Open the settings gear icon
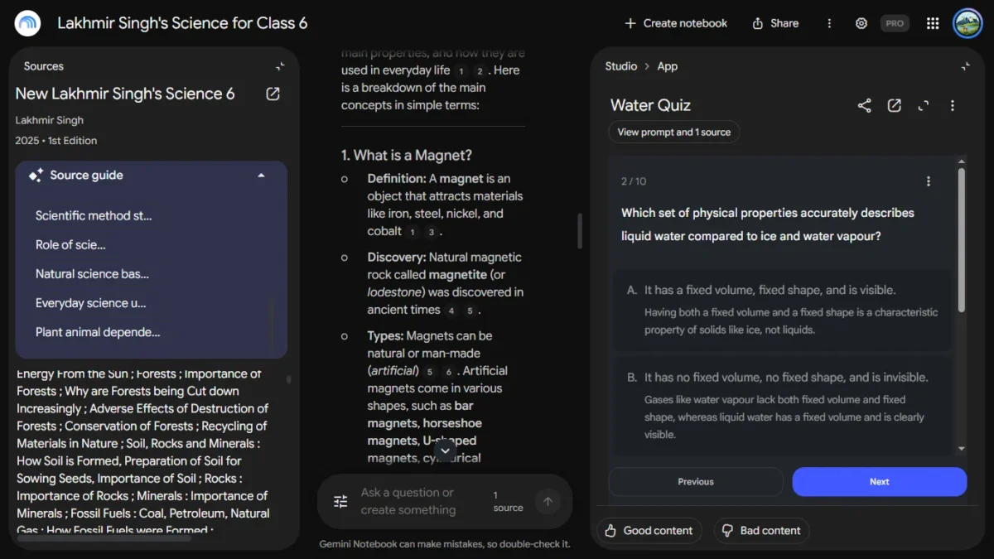The width and height of the screenshot is (994, 559). point(861,23)
